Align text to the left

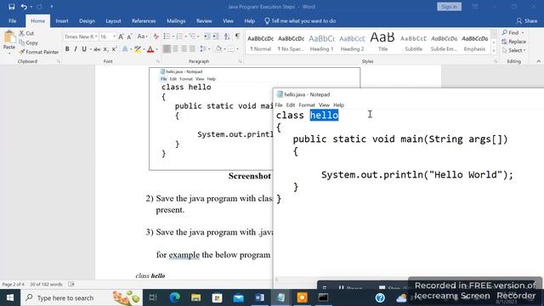pos(167,49)
